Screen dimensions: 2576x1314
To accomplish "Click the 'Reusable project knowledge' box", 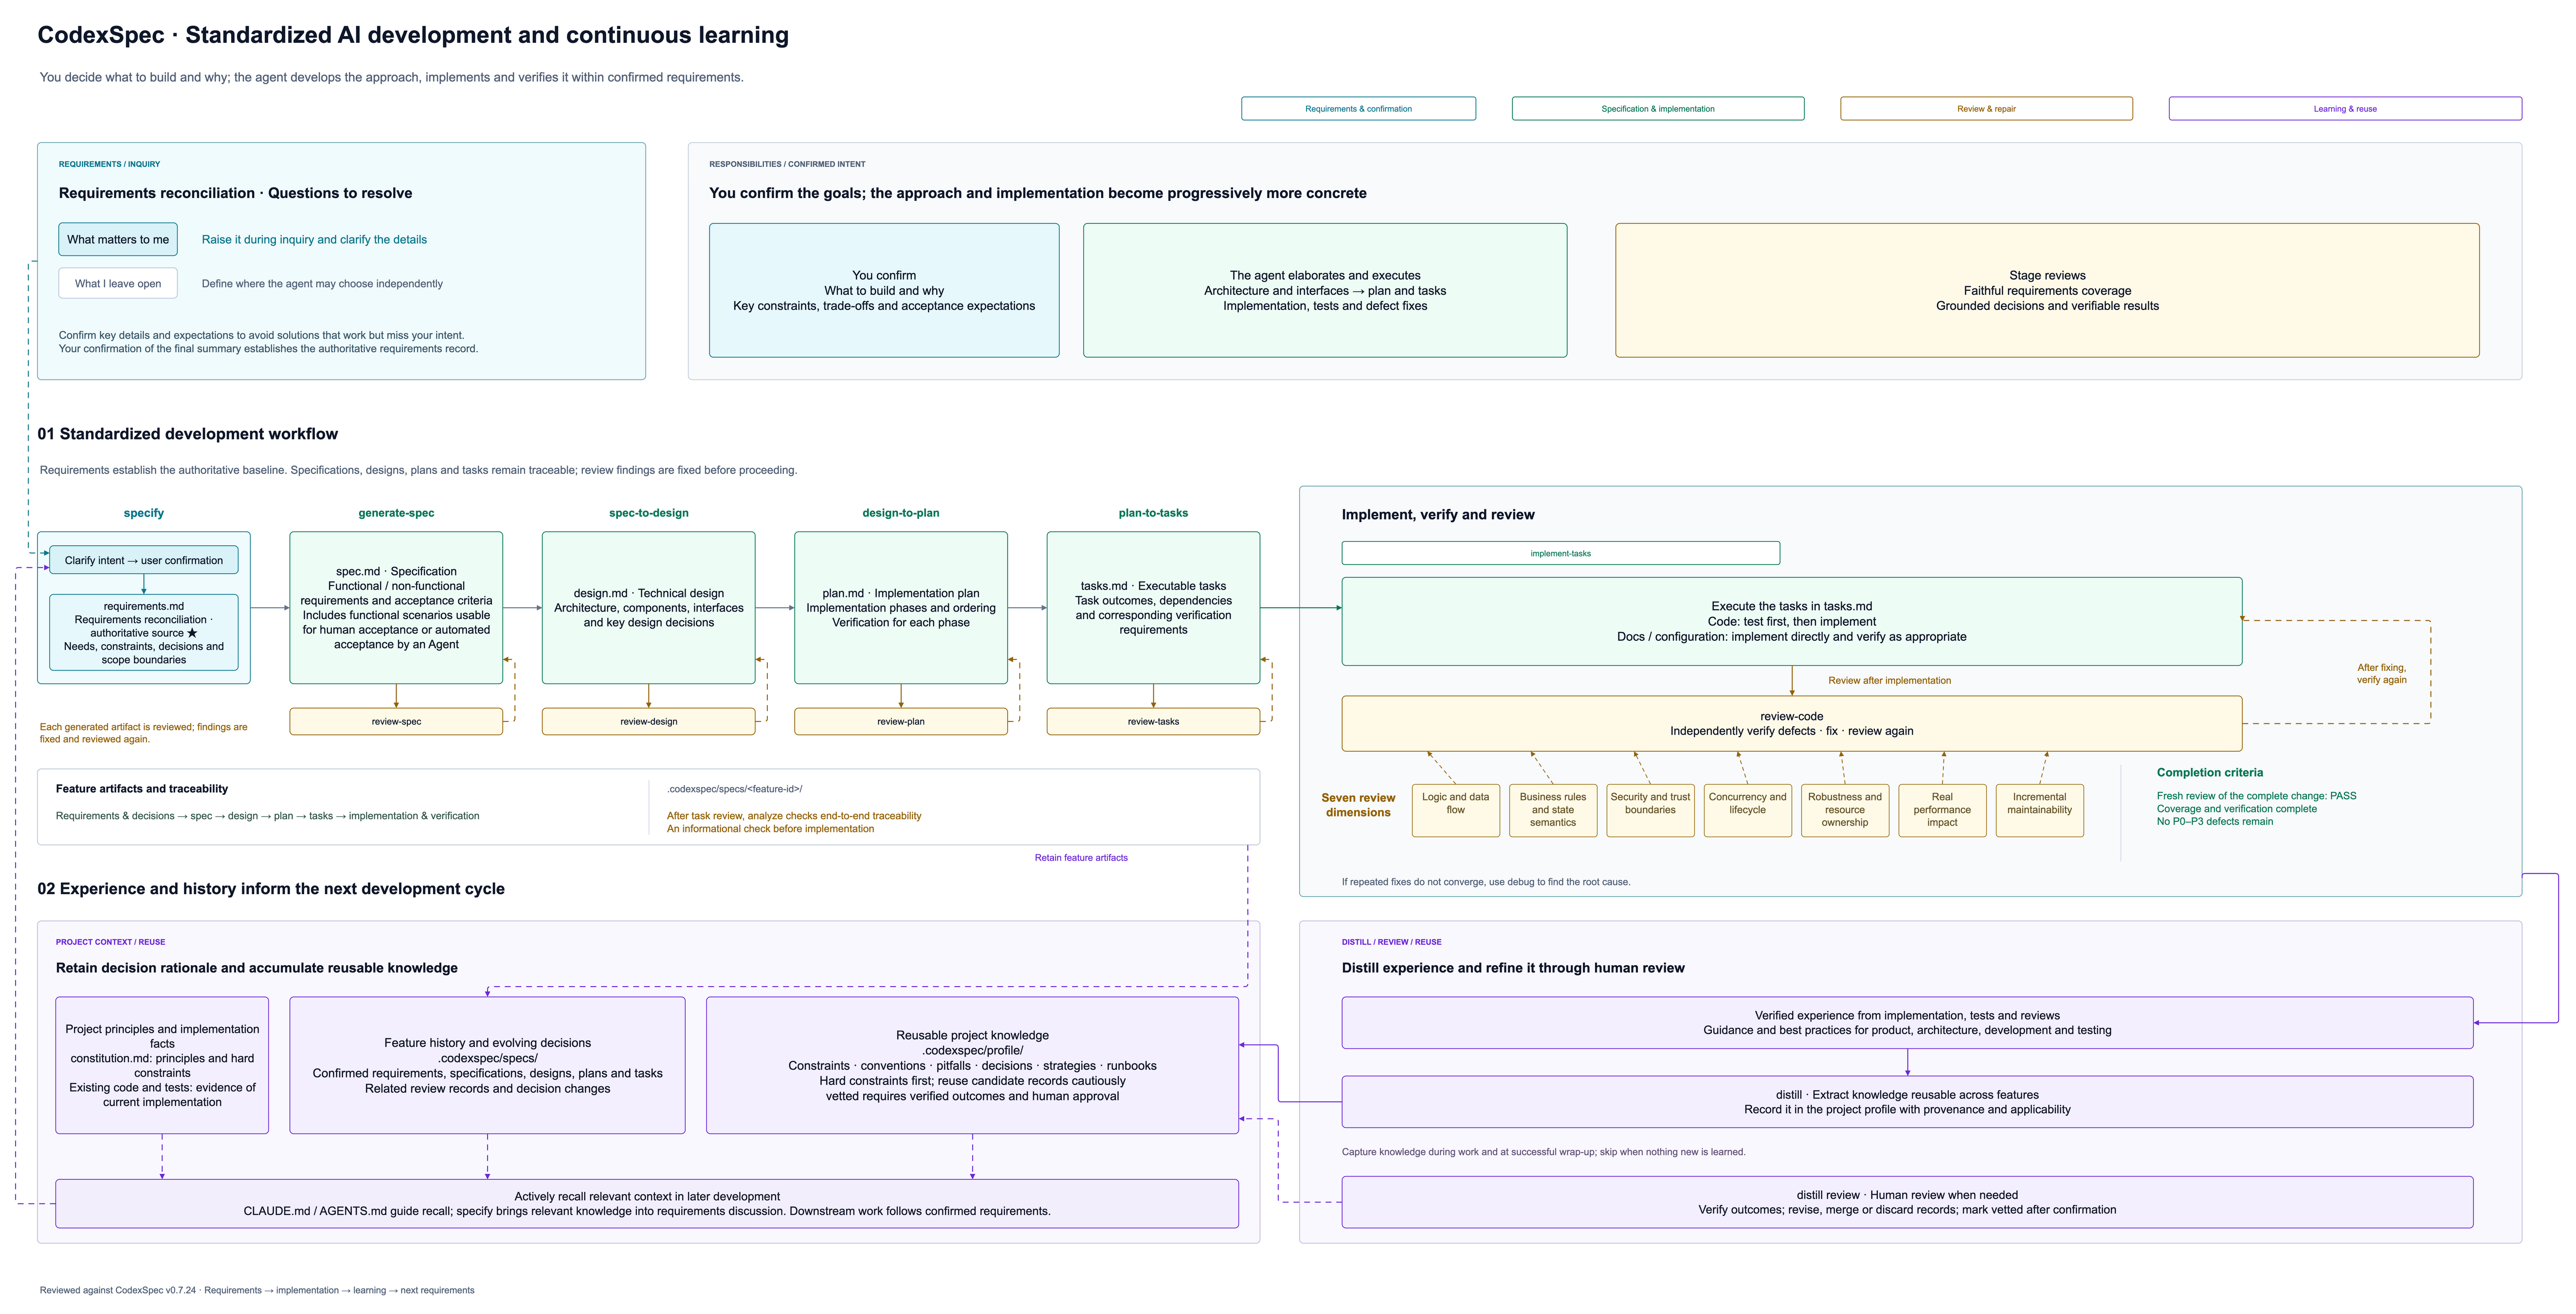I will (972, 1065).
